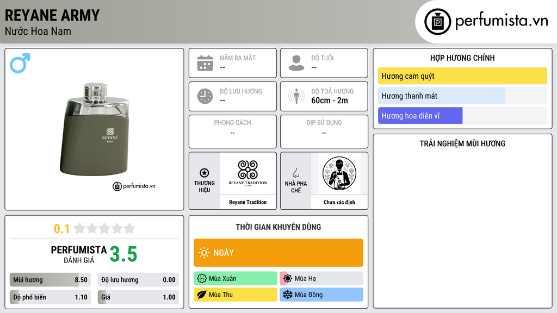
Task: Click the snowflake icon beside Mùa Đông
Action: (x=288, y=295)
